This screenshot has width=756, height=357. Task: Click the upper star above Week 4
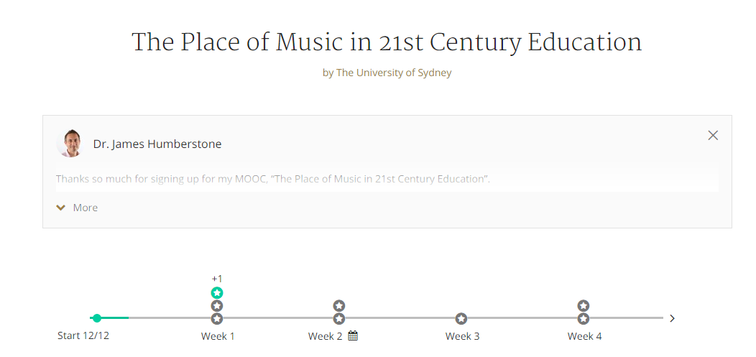(x=584, y=306)
